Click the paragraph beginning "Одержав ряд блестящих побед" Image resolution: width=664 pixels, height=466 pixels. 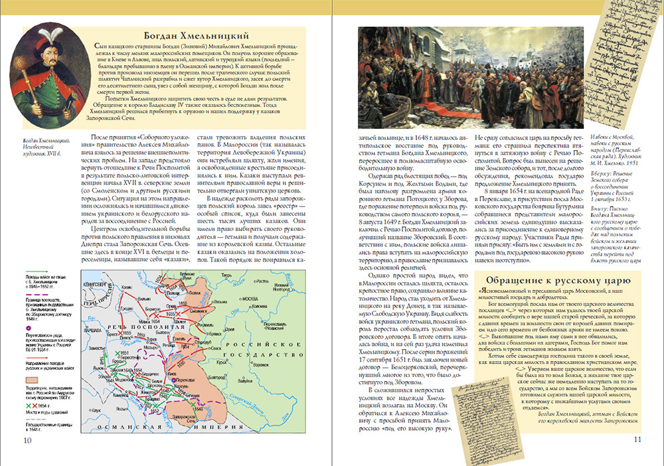[x=413, y=221]
